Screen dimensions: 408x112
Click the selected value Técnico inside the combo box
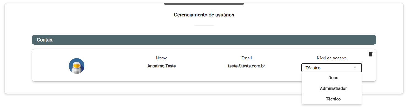point(313,68)
